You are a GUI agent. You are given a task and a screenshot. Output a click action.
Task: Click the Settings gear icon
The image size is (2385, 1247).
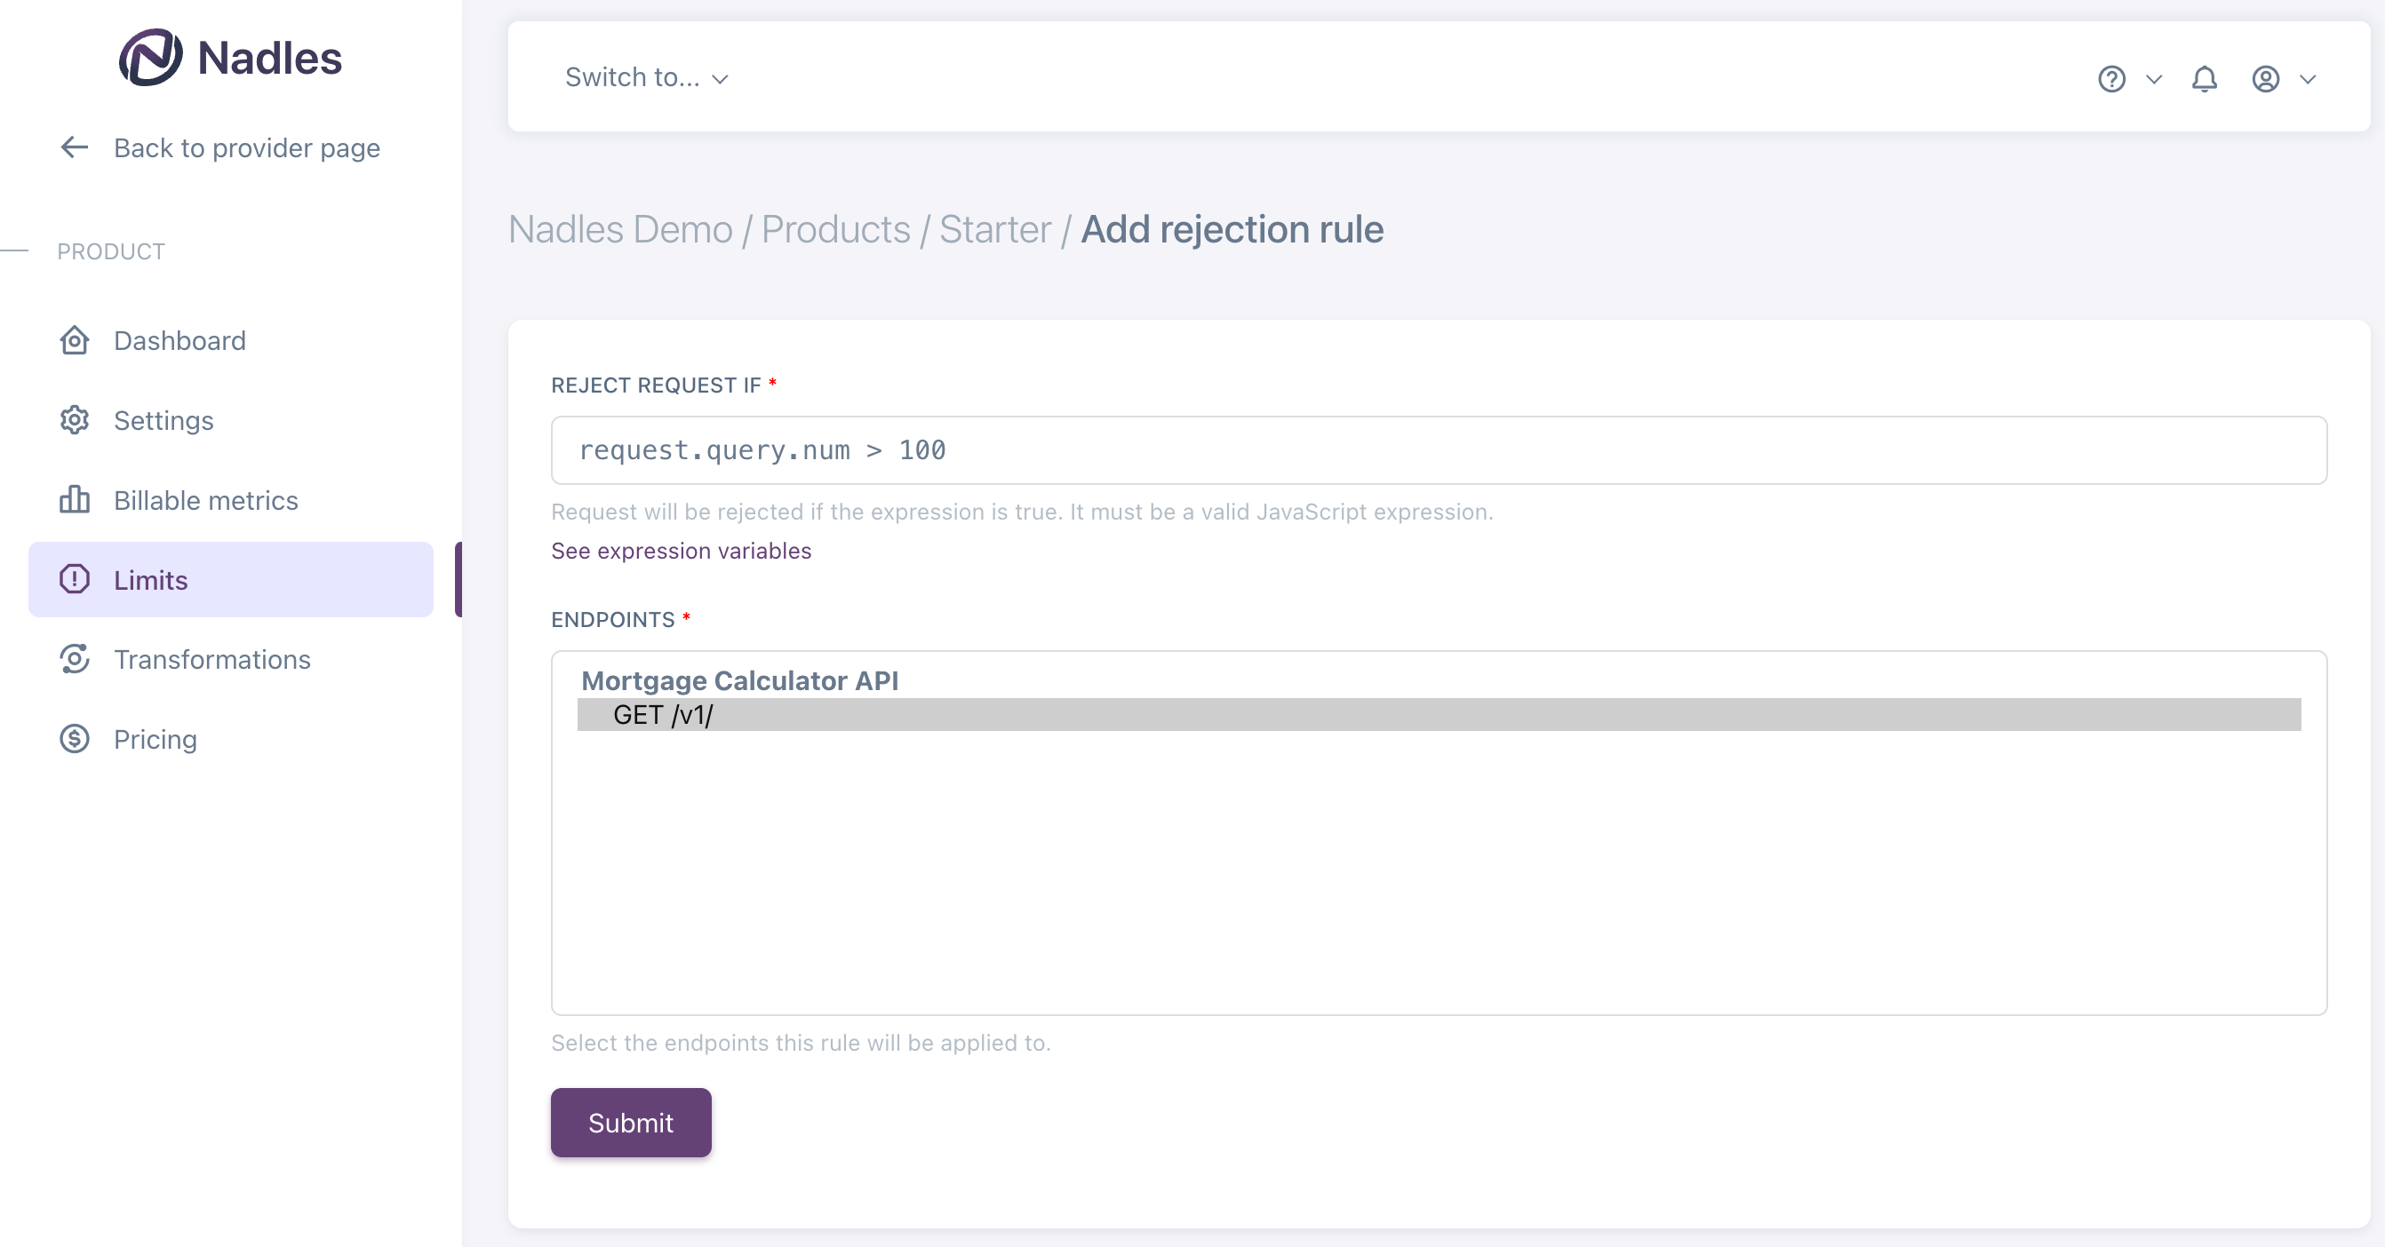point(74,420)
